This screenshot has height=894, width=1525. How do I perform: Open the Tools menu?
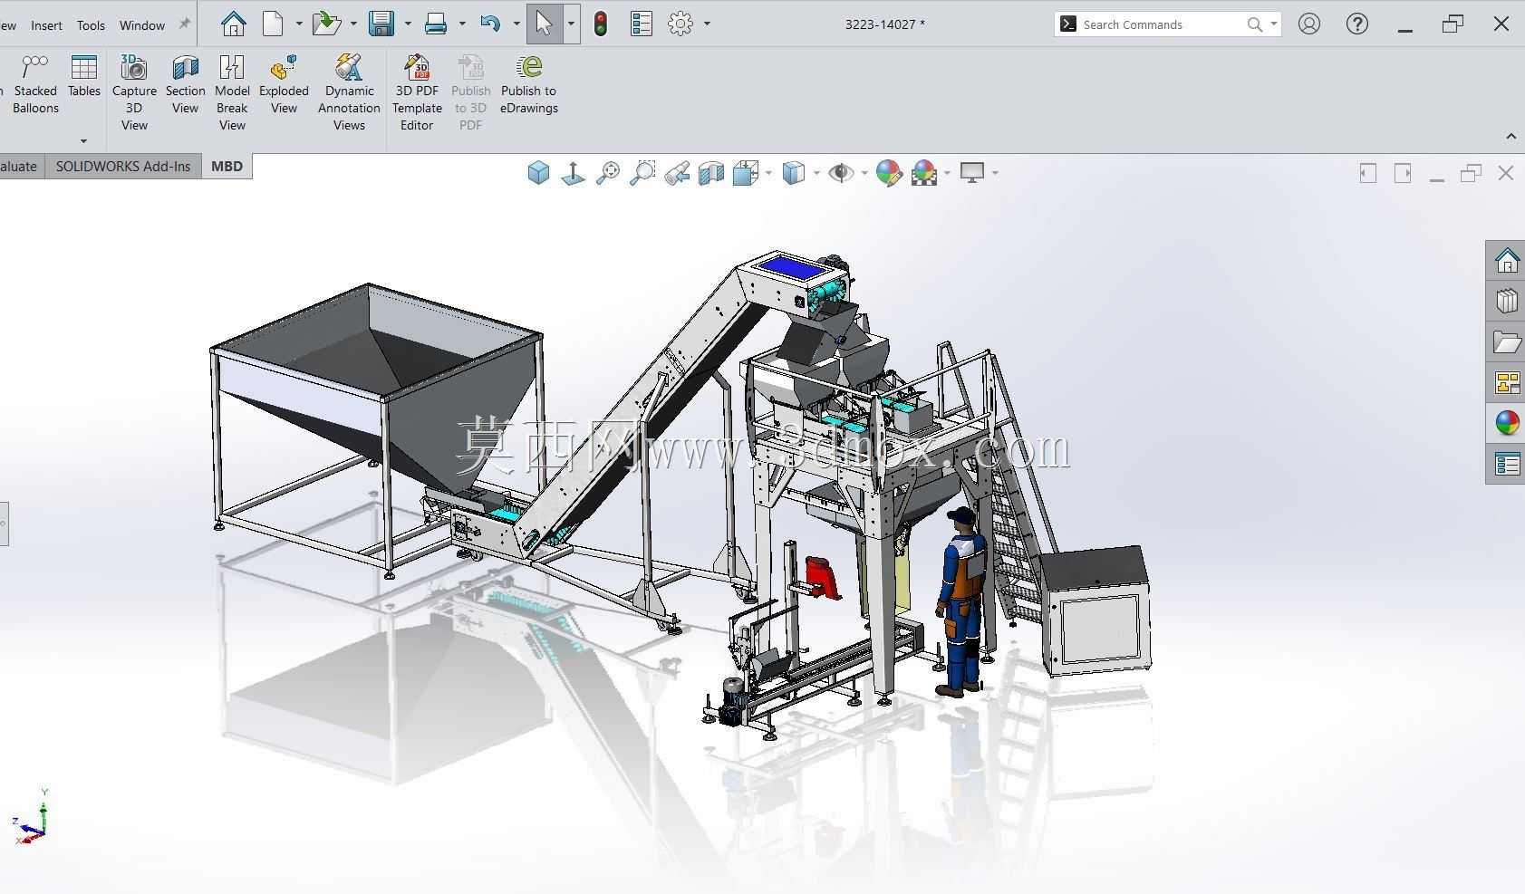point(91,25)
